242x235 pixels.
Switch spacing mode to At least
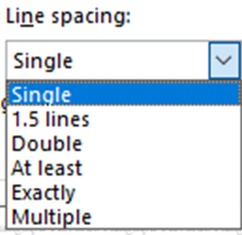tap(123, 168)
